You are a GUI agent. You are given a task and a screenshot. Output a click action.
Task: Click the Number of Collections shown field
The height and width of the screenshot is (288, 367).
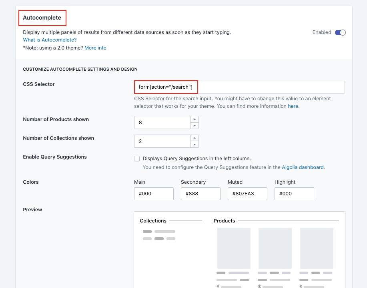point(162,141)
